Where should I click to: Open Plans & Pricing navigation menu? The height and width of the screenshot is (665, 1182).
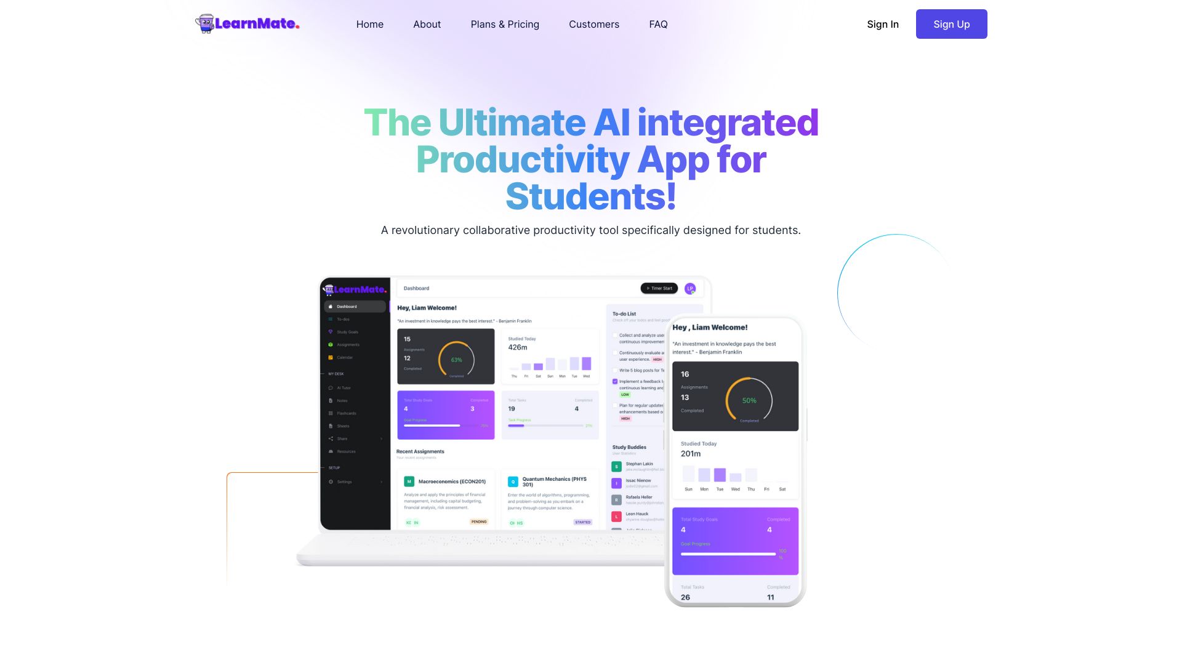pyautogui.click(x=505, y=23)
